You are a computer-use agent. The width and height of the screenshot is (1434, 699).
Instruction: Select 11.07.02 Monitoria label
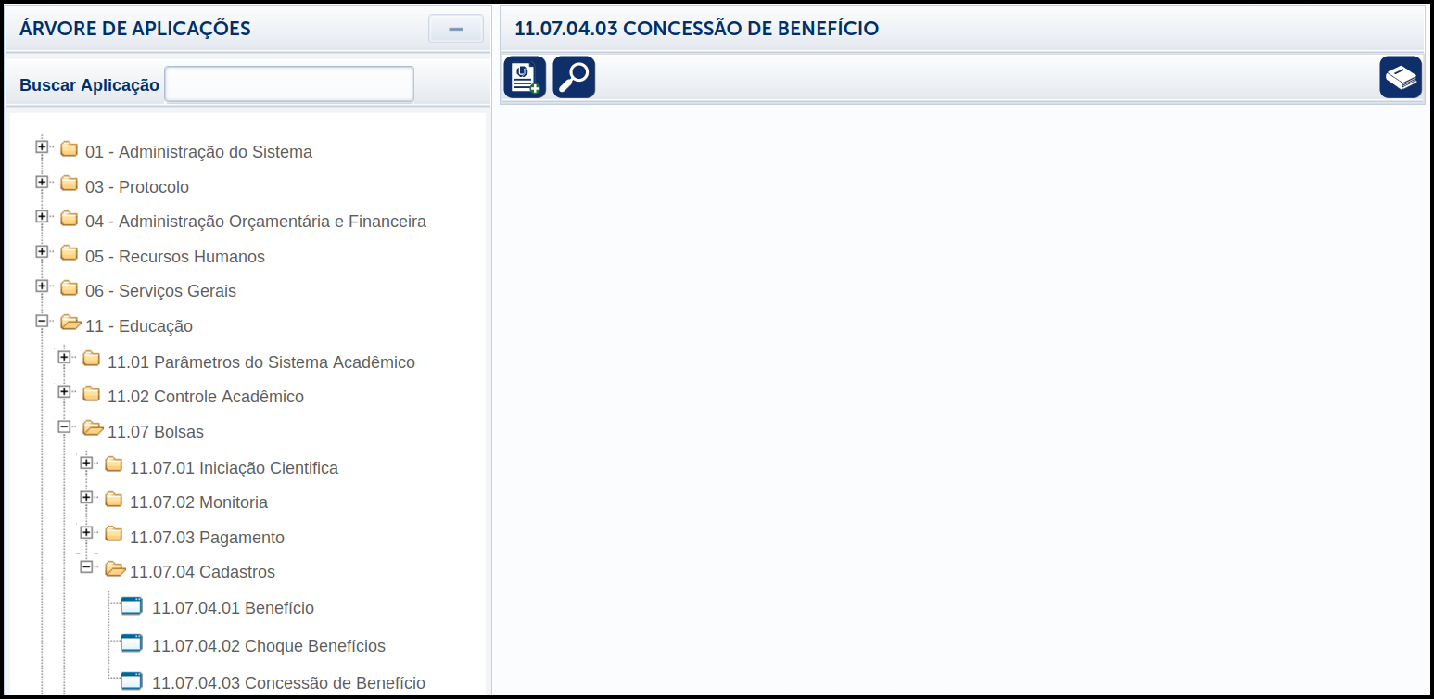click(198, 502)
